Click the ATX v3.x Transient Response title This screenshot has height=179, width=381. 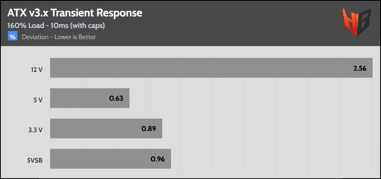click(75, 13)
